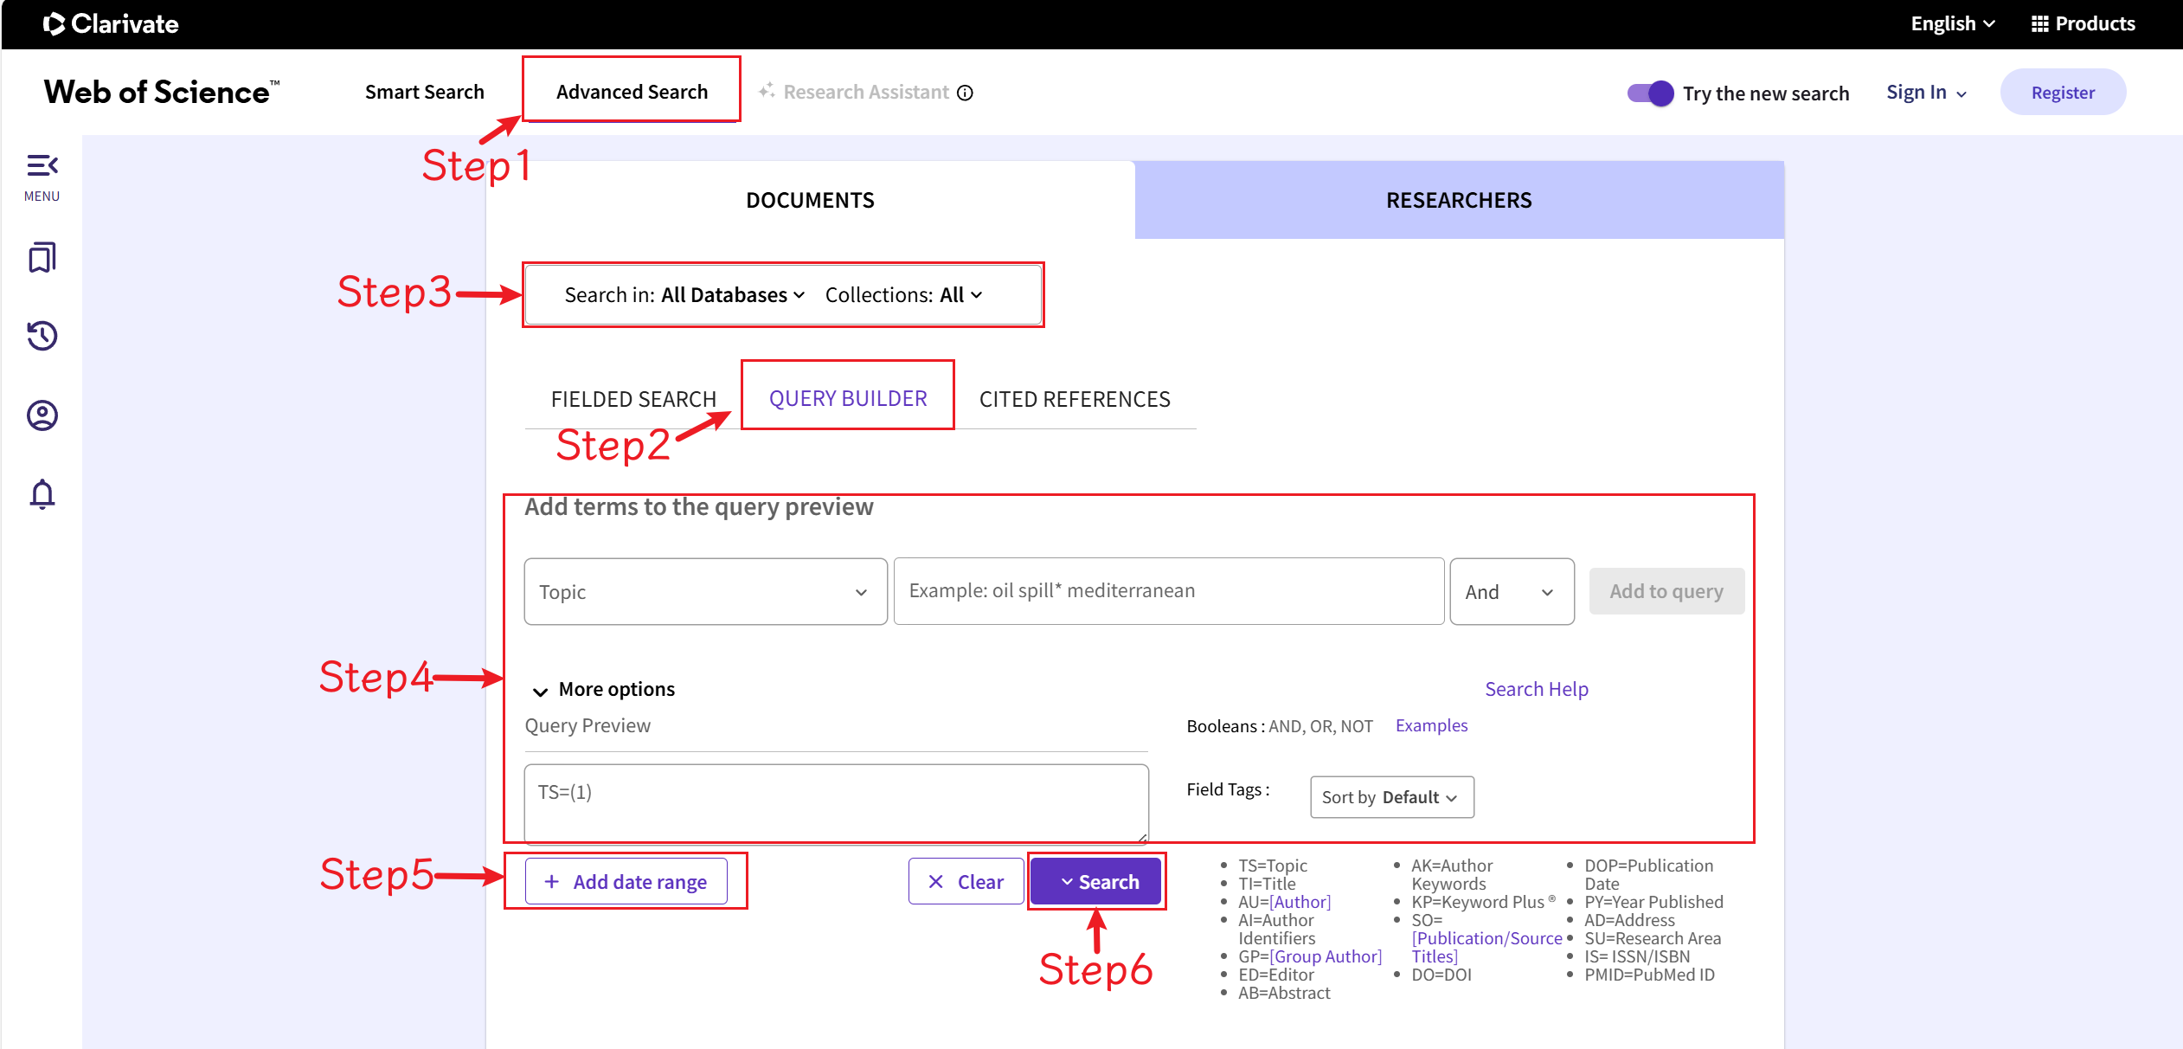This screenshot has height=1049, width=2183.
Task: Click the Clarivate logo
Action: coord(111,23)
